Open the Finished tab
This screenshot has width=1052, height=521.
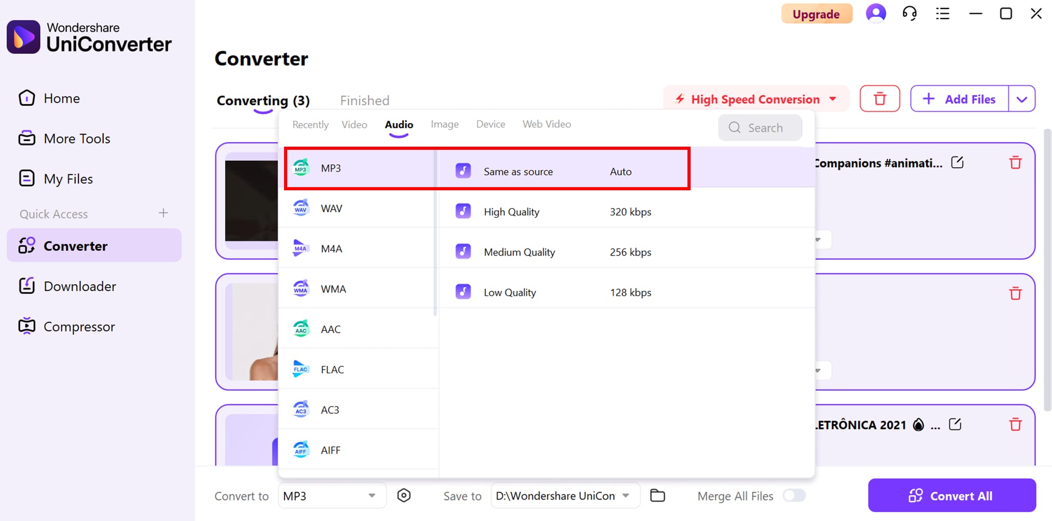pos(365,100)
